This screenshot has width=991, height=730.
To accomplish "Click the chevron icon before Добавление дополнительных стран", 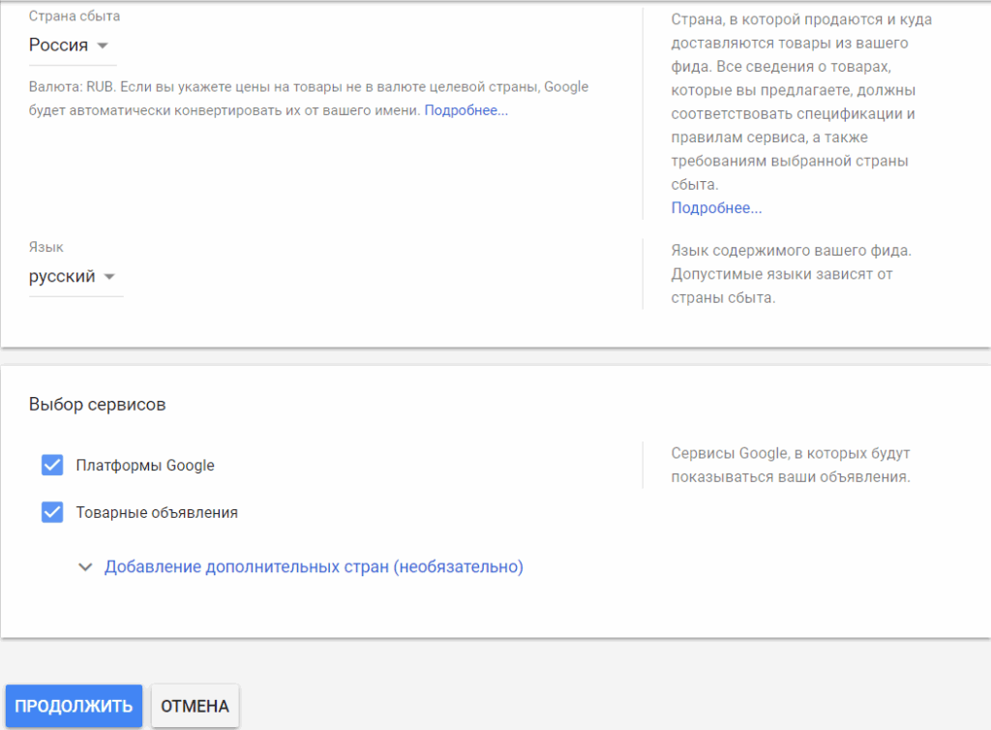I will pyautogui.click(x=85, y=567).
